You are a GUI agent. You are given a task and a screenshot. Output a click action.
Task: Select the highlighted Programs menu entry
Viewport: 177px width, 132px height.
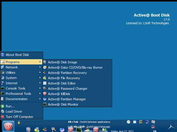(x=22, y=62)
